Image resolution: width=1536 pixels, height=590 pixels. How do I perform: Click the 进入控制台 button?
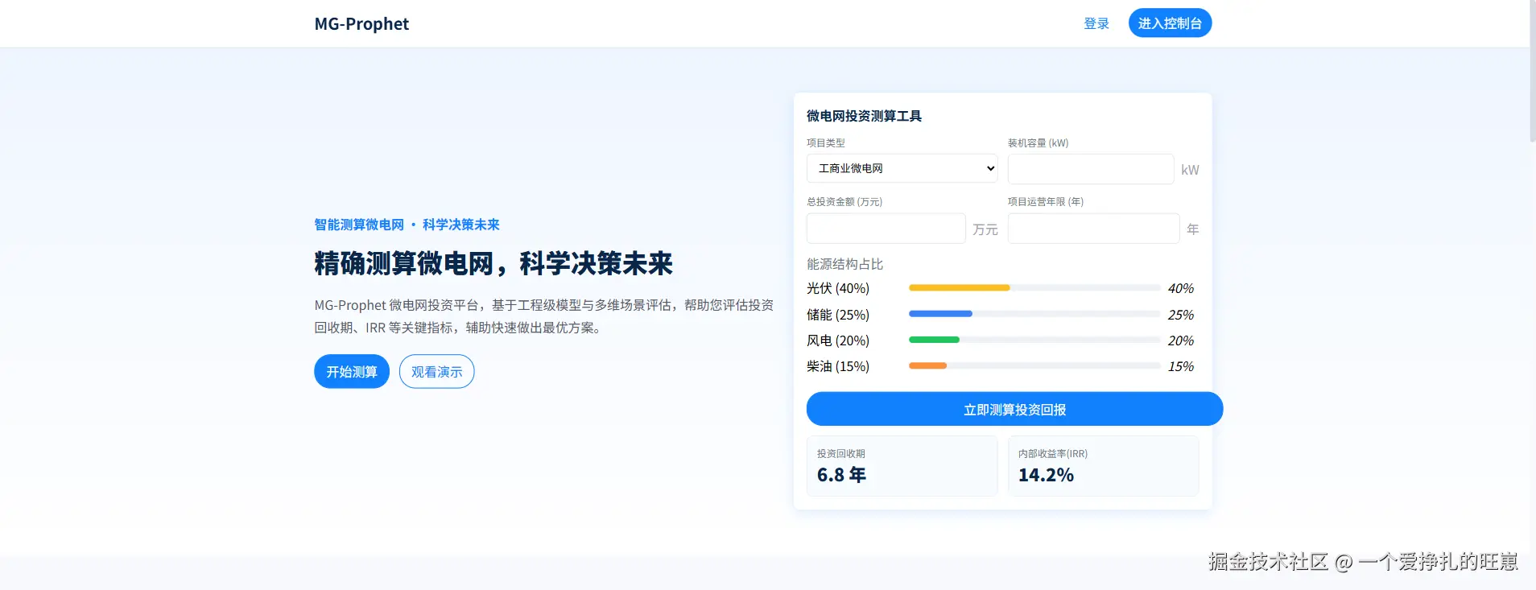1170,23
